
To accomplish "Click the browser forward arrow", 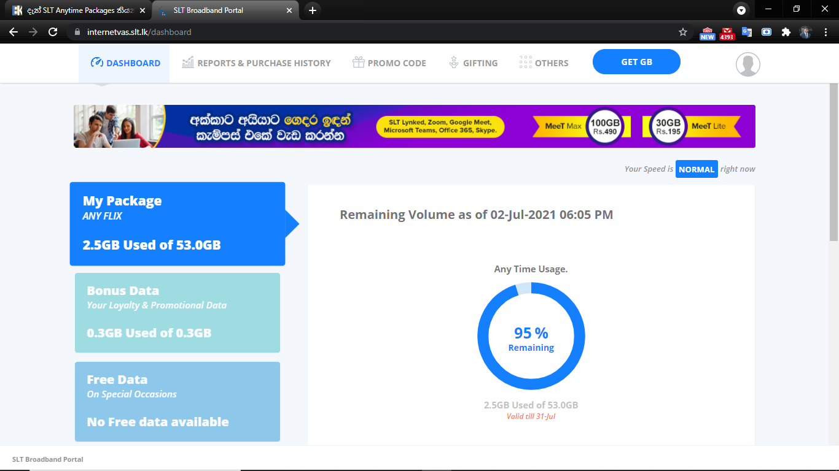I will pos(33,32).
